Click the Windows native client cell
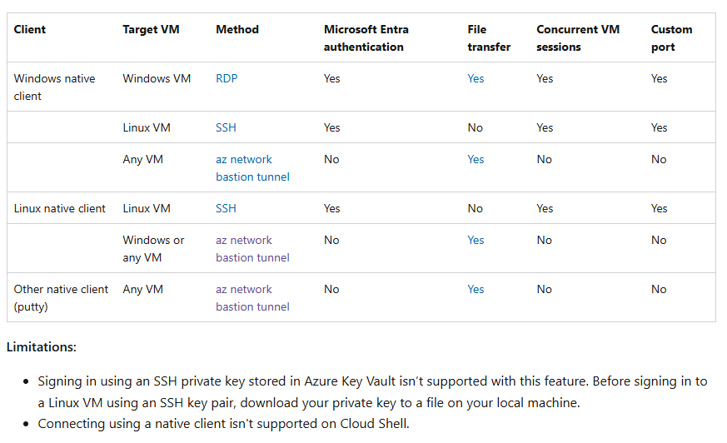 tap(54, 87)
